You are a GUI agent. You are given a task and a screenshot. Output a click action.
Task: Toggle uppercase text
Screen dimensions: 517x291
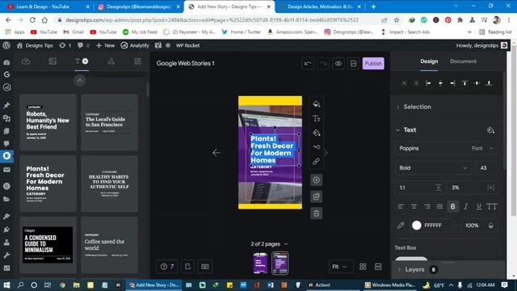[492, 207]
